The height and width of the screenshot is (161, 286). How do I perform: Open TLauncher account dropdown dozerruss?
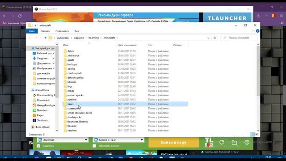(x=63, y=140)
